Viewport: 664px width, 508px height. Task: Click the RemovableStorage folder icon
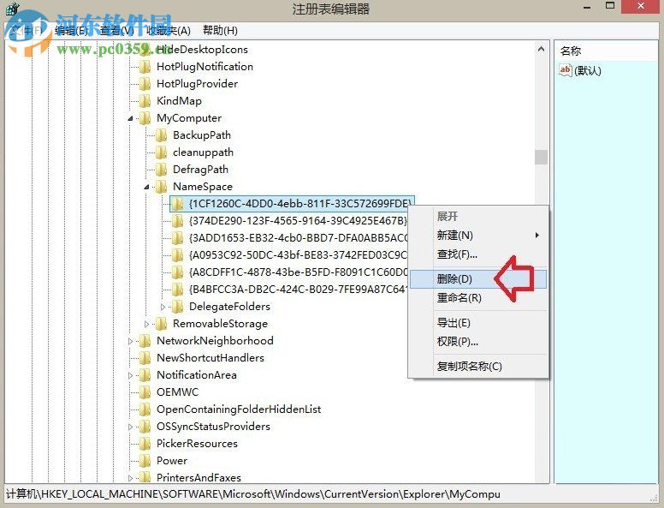pos(161,324)
